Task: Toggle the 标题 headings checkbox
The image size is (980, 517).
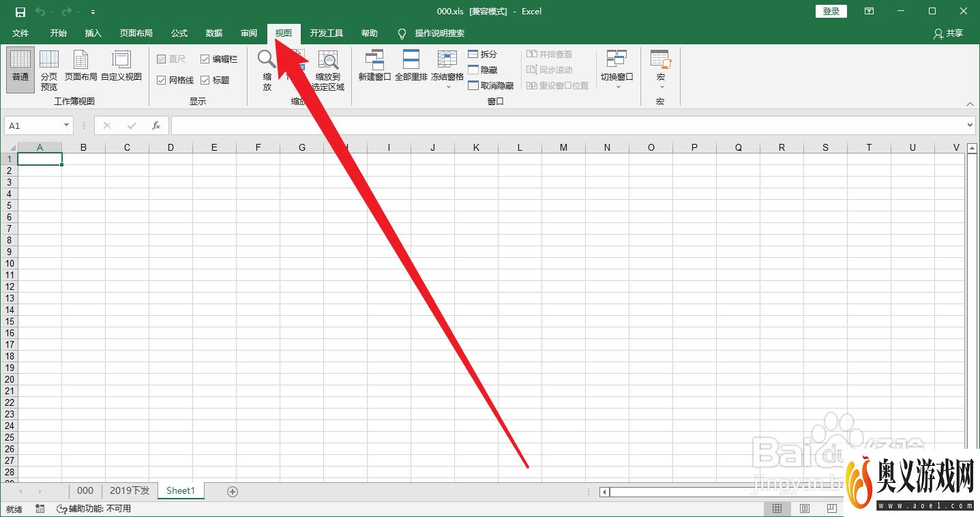Action: tap(215, 80)
